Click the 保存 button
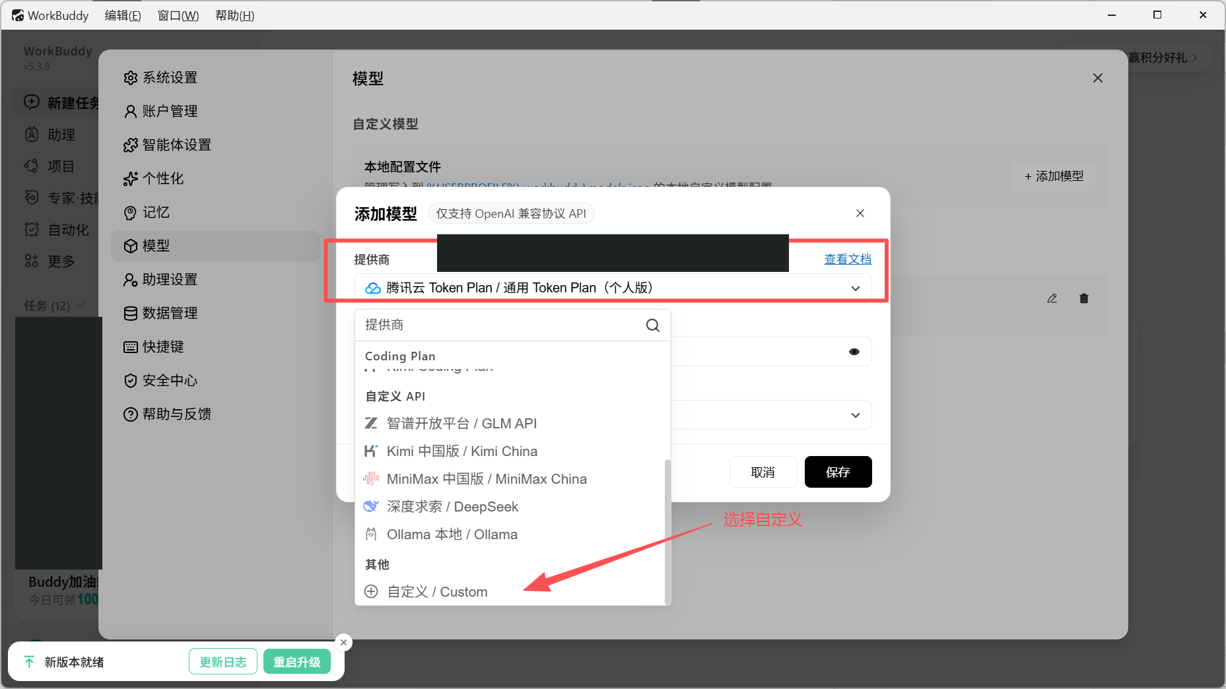 pos(838,473)
